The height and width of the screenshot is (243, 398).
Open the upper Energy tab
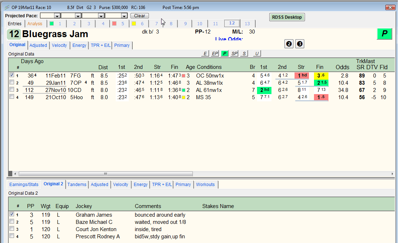click(x=79, y=45)
